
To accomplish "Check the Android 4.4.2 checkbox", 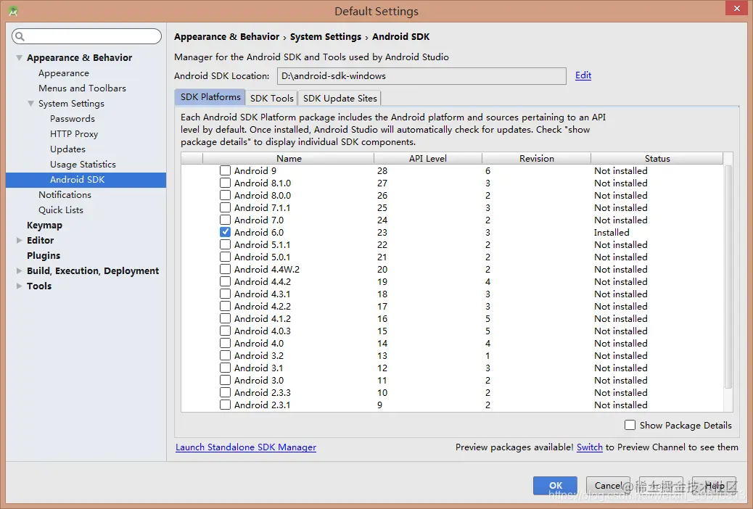I will [x=225, y=281].
